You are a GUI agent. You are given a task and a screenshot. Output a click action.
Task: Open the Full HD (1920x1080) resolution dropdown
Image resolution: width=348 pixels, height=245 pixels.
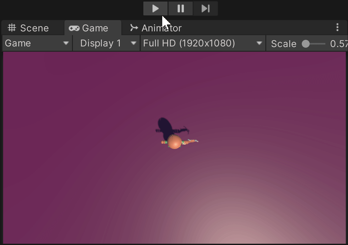point(203,43)
